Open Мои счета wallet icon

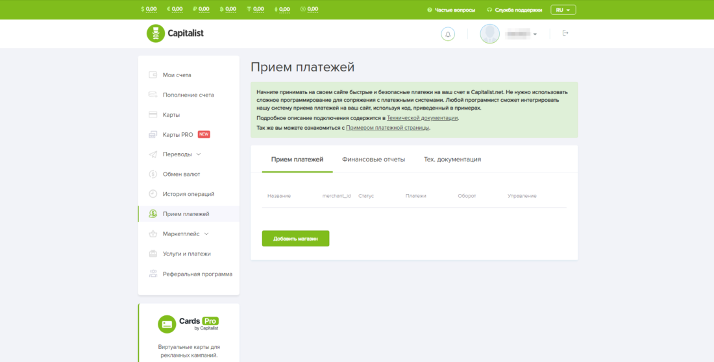153,75
